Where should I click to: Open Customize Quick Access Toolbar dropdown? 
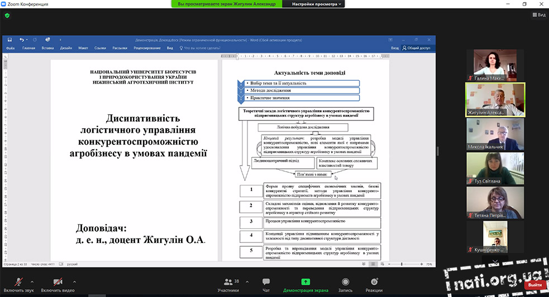click(60, 40)
